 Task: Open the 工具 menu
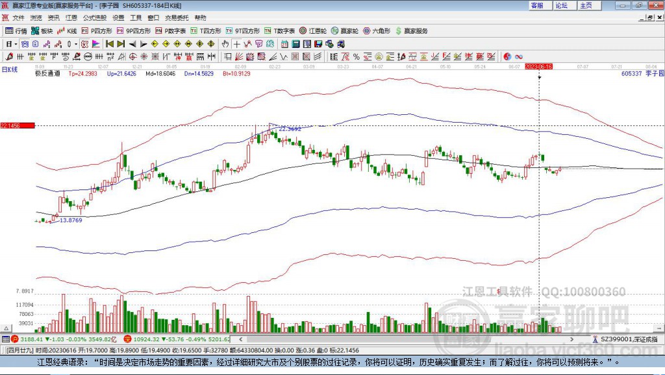(136, 18)
